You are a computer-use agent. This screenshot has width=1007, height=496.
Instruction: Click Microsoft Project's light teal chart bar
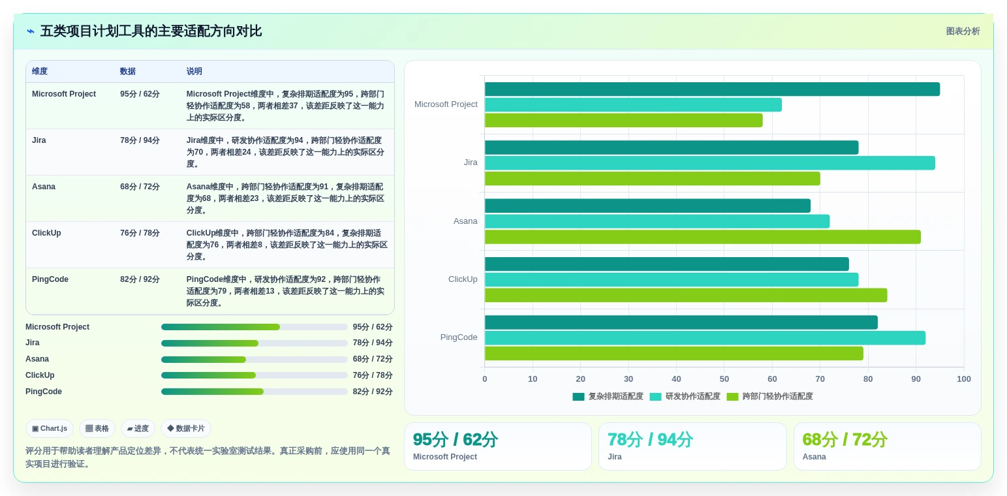tap(633, 104)
